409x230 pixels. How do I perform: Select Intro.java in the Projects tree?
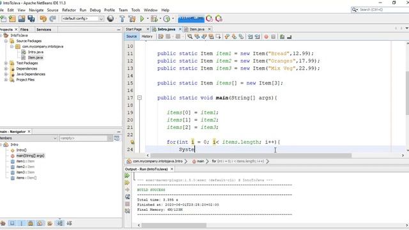(36, 52)
